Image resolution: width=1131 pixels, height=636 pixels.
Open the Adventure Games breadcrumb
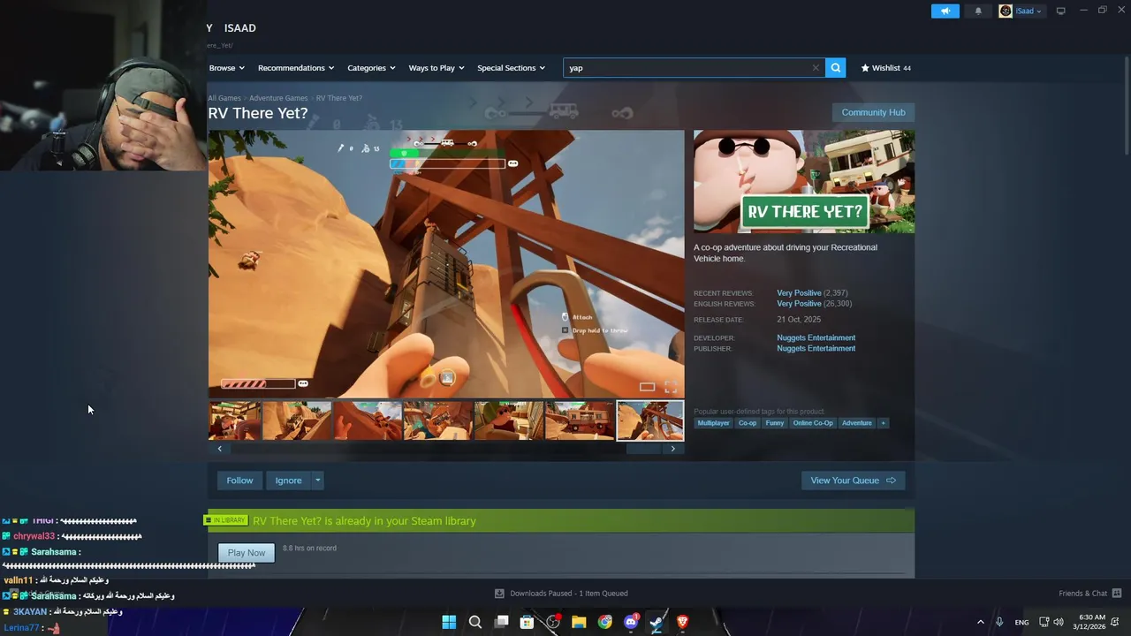point(278,98)
